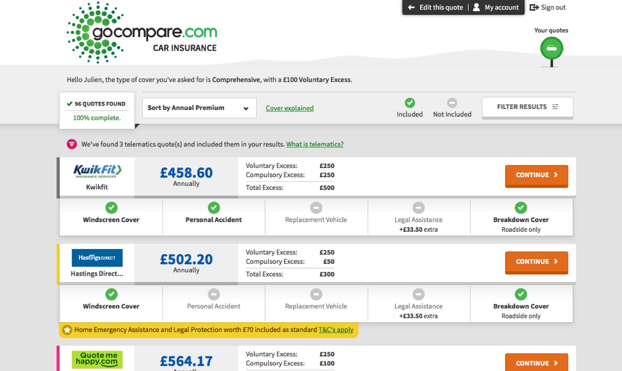Click the pink telematics icon

coord(71,144)
